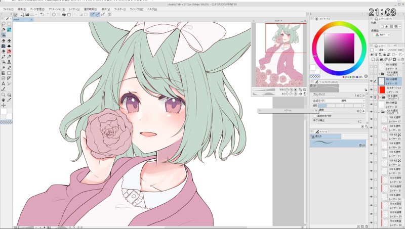
Task: Open the ファイル (File) menu
Action: [8, 9]
